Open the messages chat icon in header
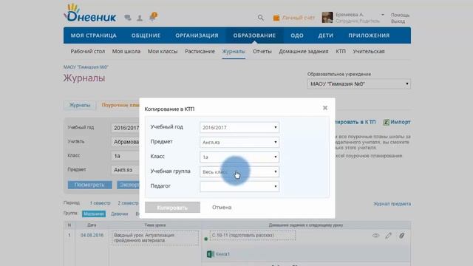Image resolution: width=473 pixels, height=266 pixels. 128,18
